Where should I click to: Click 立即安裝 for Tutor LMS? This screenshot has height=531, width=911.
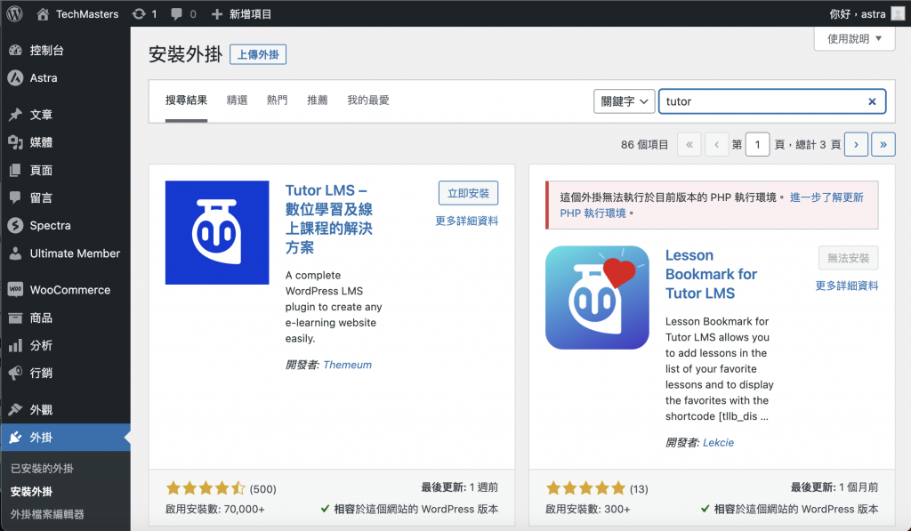[x=468, y=193]
